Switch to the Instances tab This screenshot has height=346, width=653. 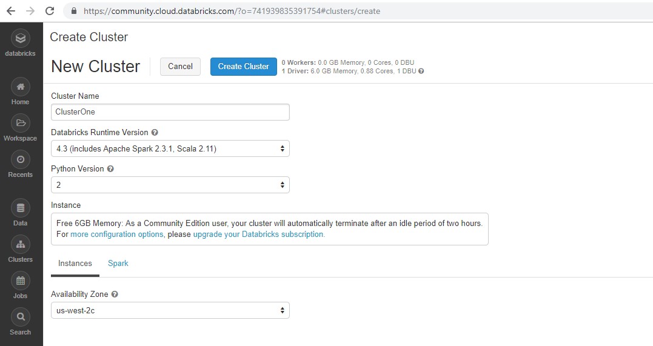tap(75, 263)
